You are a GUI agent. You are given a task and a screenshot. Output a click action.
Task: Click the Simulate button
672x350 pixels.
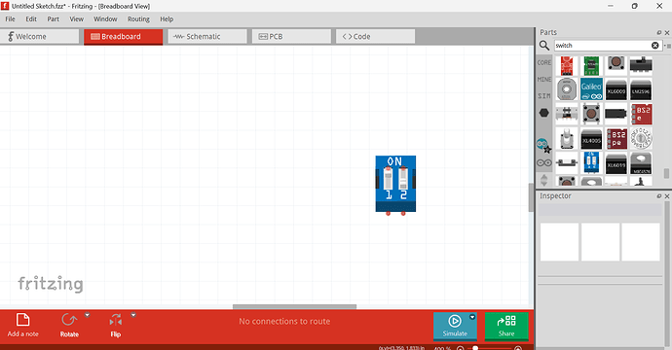pyautogui.click(x=455, y=326)
